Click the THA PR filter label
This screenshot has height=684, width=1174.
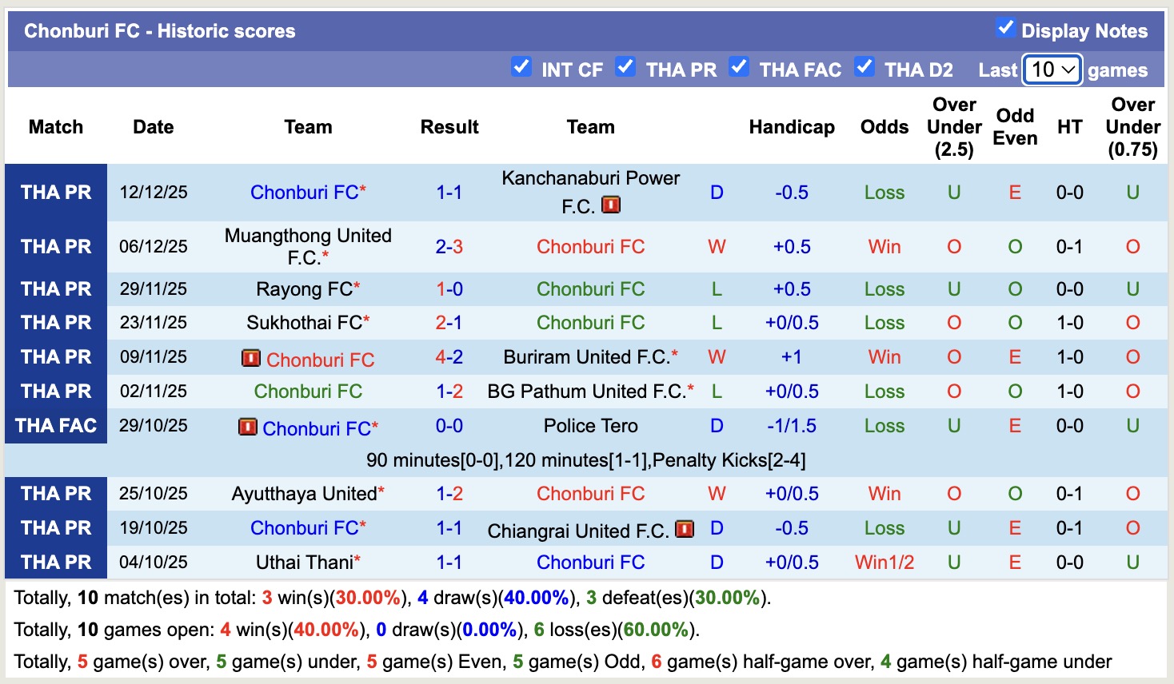pos(682,70)
